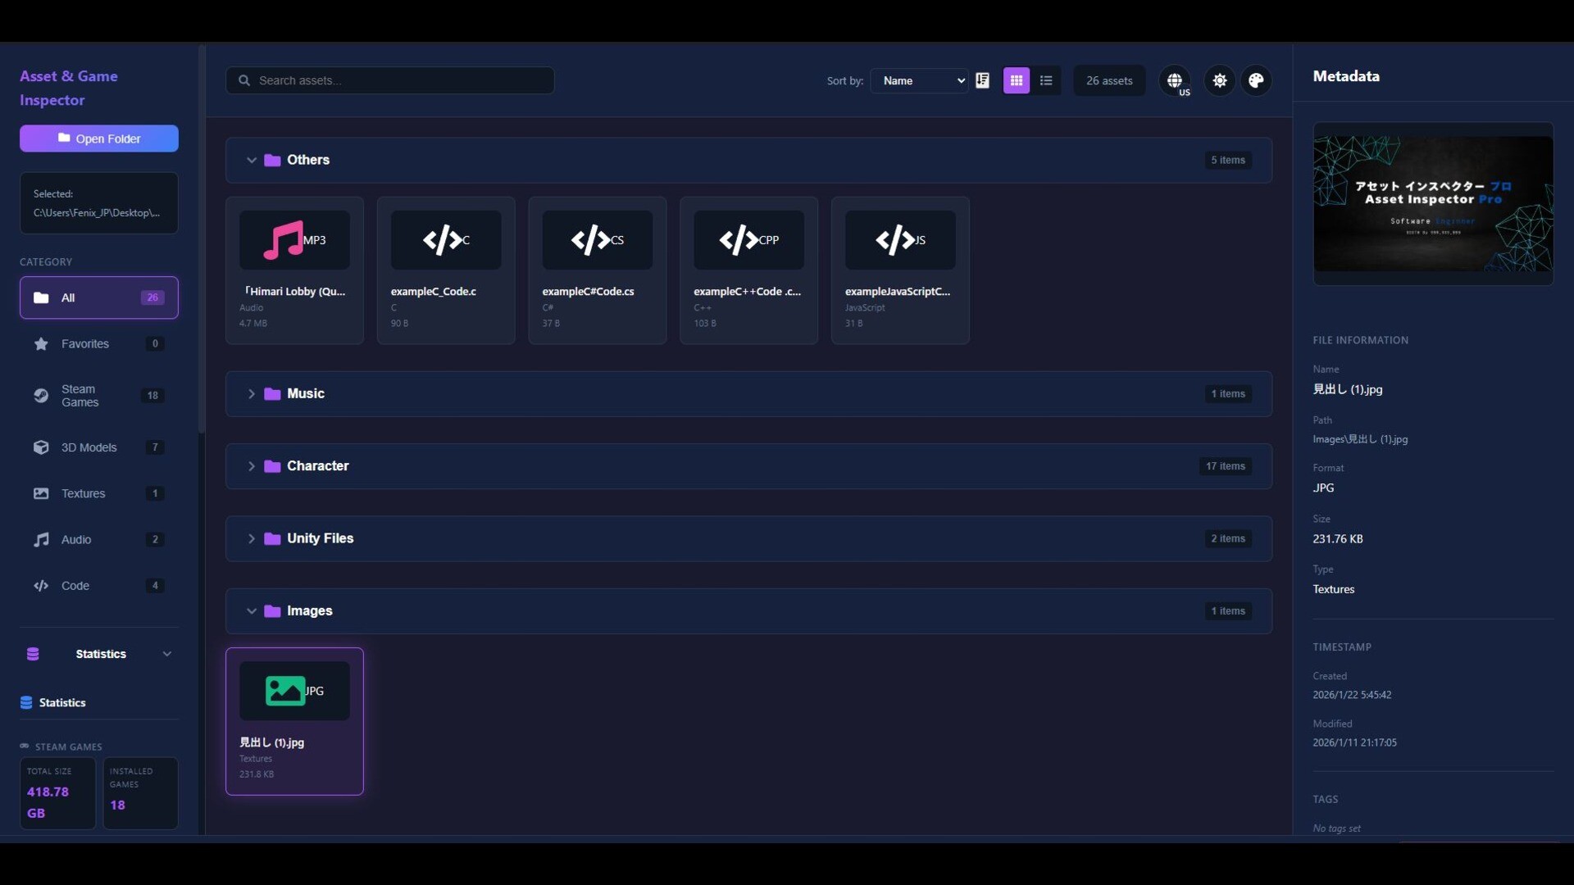The image size is (1574, 885).
Task: Switch to list view mode
Action: tap(1047, 80)
